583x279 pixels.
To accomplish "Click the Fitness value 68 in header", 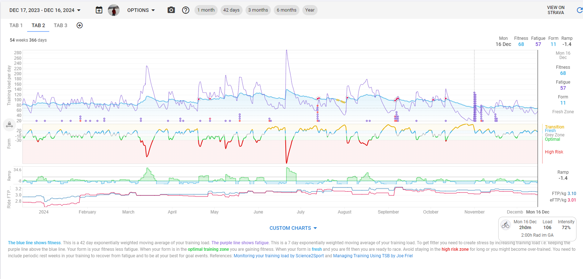I will click(x=521, y=44).
